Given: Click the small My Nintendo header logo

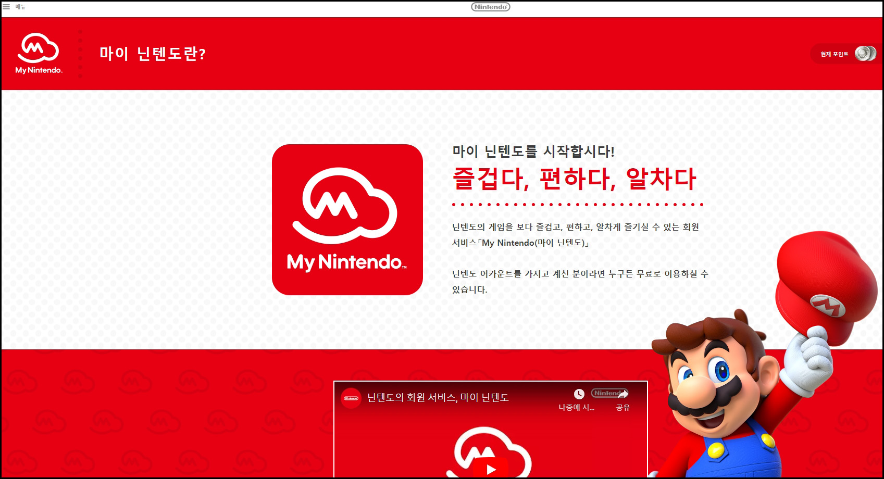Looking at the screenshot, I should [x=39, y=54].
